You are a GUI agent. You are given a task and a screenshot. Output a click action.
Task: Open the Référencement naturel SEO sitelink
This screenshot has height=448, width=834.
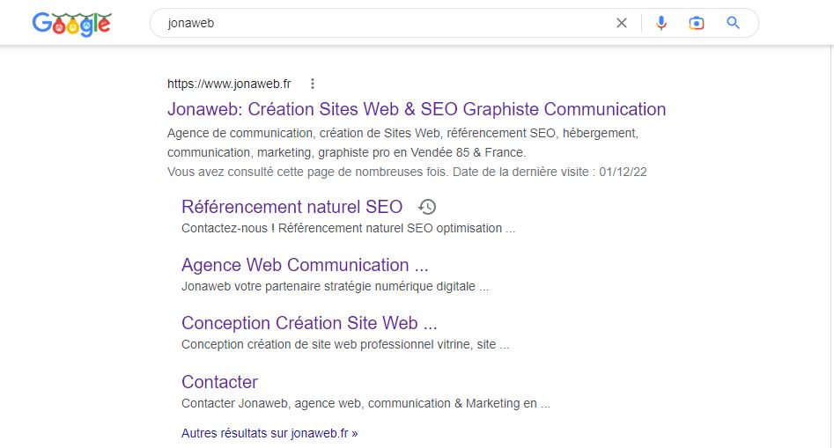pos(292,207)
